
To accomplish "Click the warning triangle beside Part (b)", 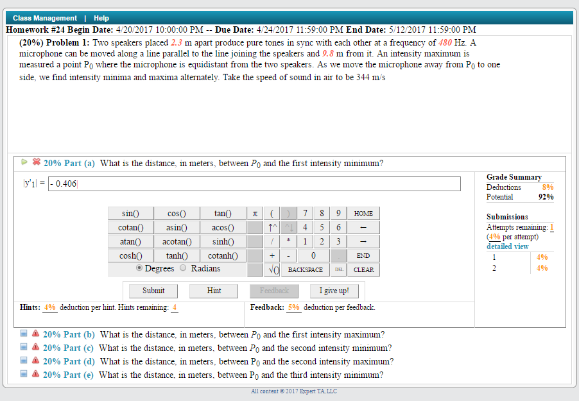I will click(35, 334).
